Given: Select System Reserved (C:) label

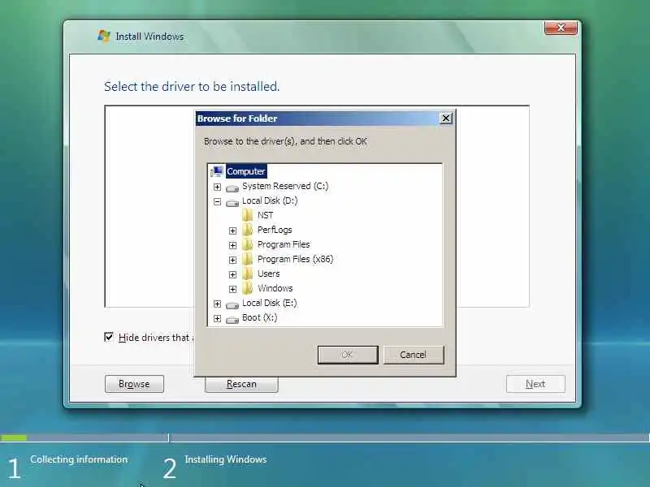Looking at the screenshot, I should pos(285,186).
